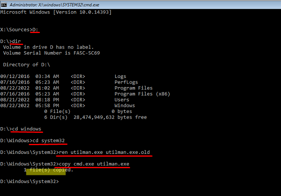Click the Program Files directory name
281x196 pixels.
(133, 88)
